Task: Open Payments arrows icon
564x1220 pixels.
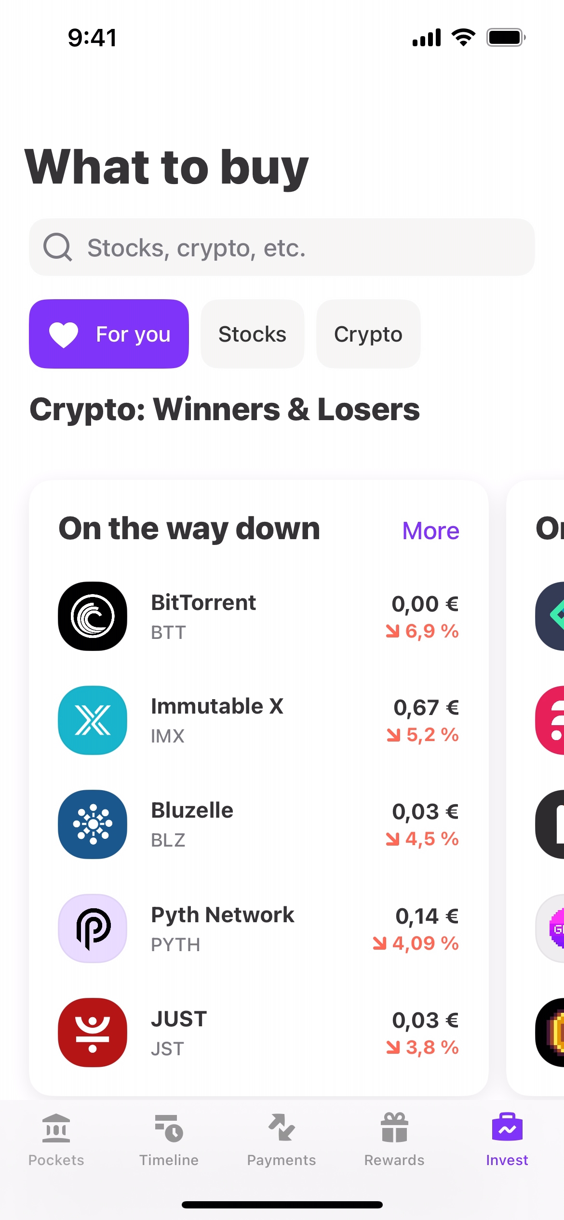Action: click(282, 1128)
